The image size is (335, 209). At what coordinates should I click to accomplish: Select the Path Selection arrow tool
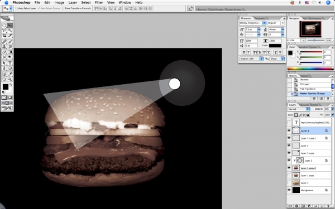pyautogui.click(x=4, y=63)
